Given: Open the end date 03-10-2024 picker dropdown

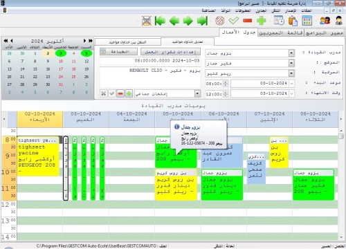Looking at the screenshot, I should tap(292, 93).
